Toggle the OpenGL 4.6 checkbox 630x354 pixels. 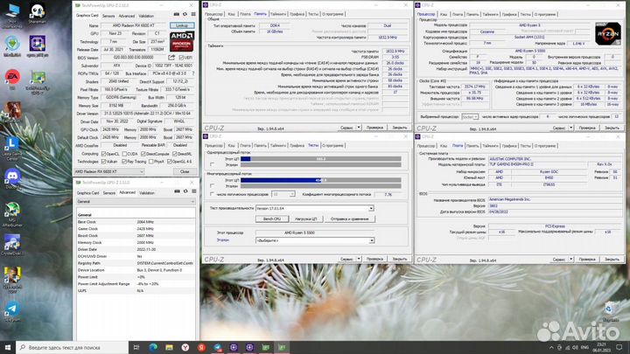(170, 162)
